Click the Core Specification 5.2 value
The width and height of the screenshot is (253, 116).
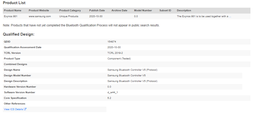tap(109, 98)
